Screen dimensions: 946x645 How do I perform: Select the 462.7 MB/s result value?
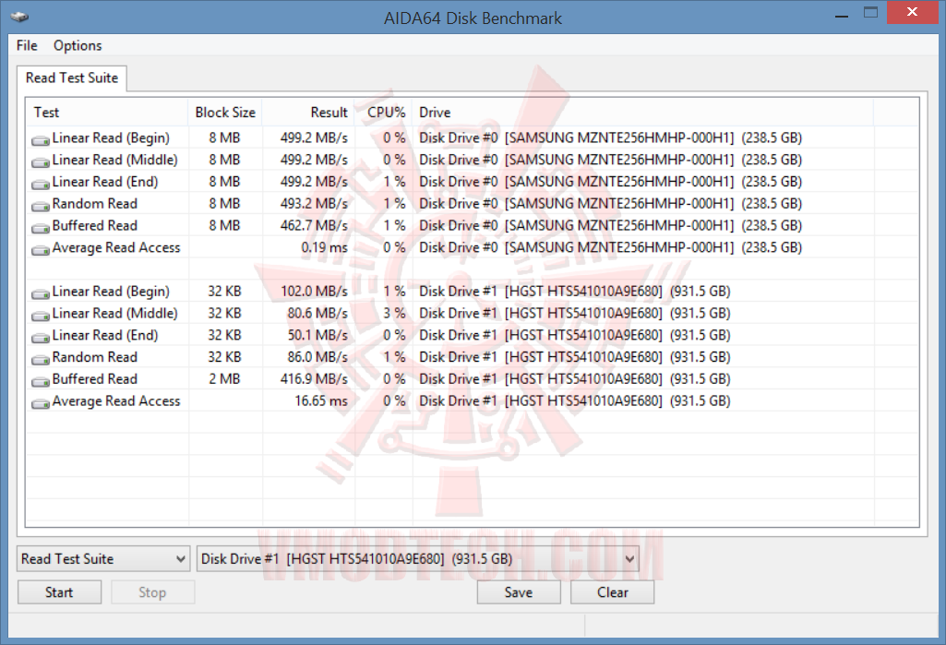[x=314, y=226]
